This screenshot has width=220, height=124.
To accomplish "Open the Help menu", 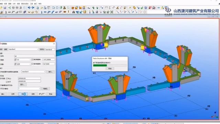I will click(x=40, y=4).
